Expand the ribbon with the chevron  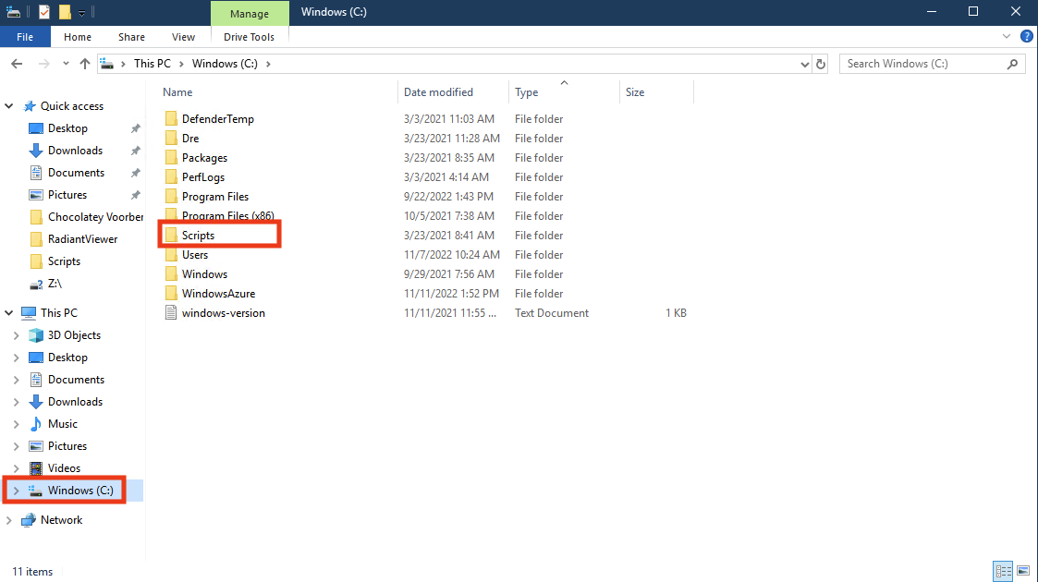coord(1007,36)
